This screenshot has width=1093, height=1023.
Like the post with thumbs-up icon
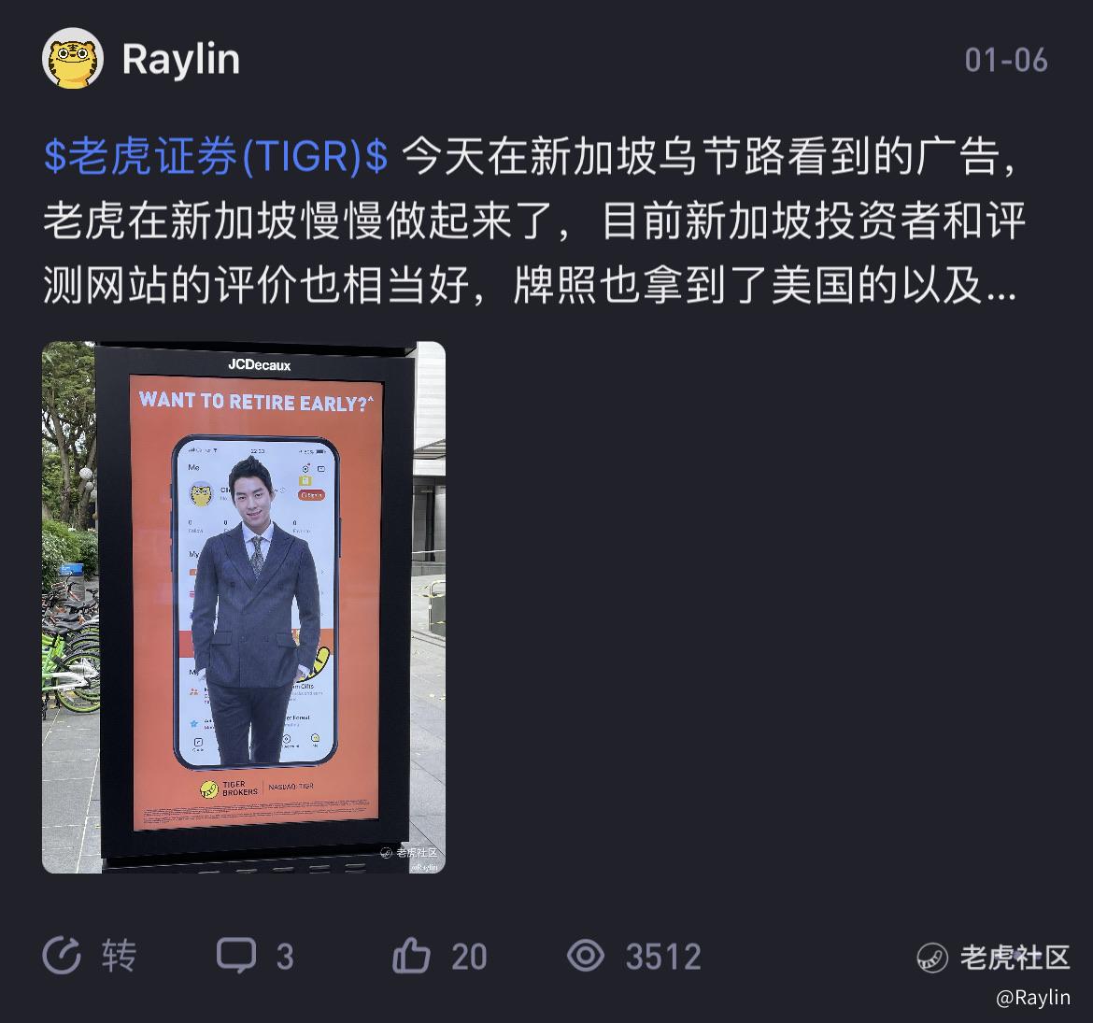(x=411, y=955)
